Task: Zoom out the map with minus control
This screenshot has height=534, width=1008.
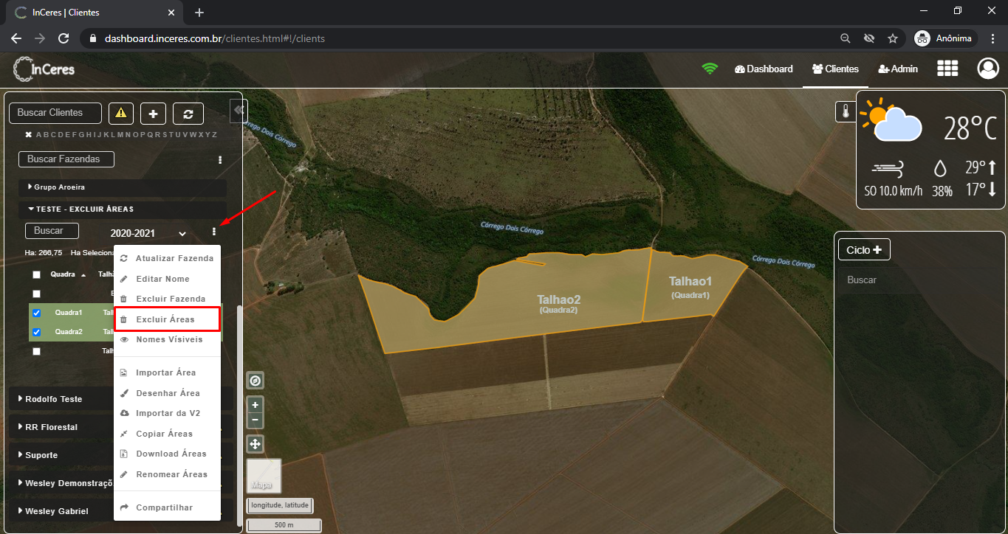Action: click(x=255, y=420)
